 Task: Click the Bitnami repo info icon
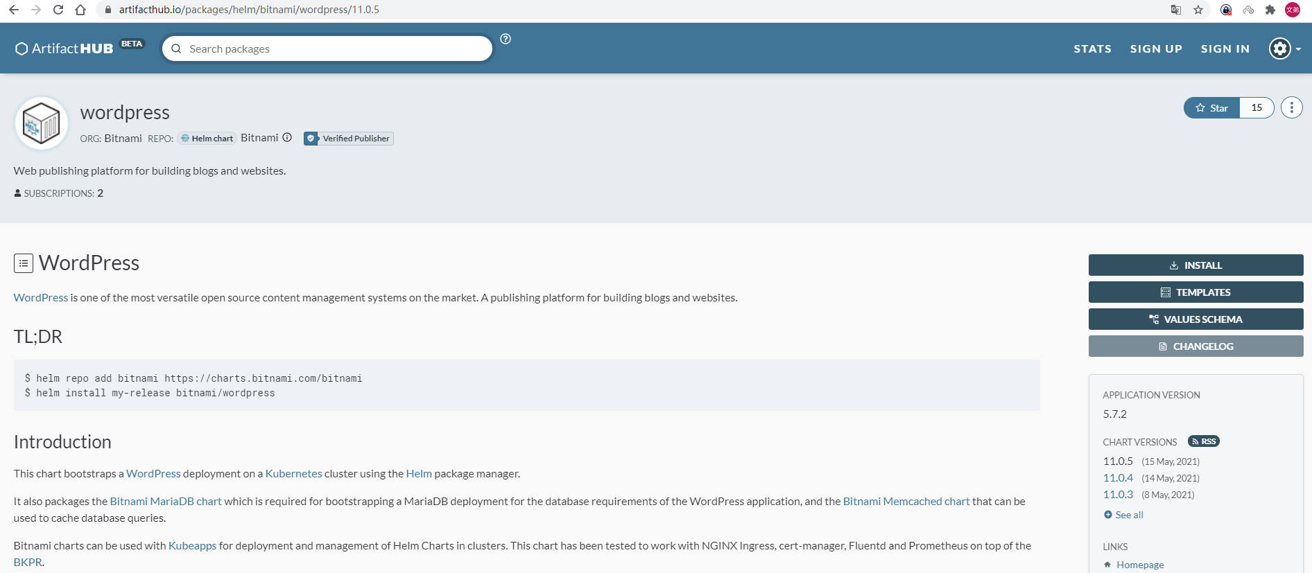click(x=287, y=137)
